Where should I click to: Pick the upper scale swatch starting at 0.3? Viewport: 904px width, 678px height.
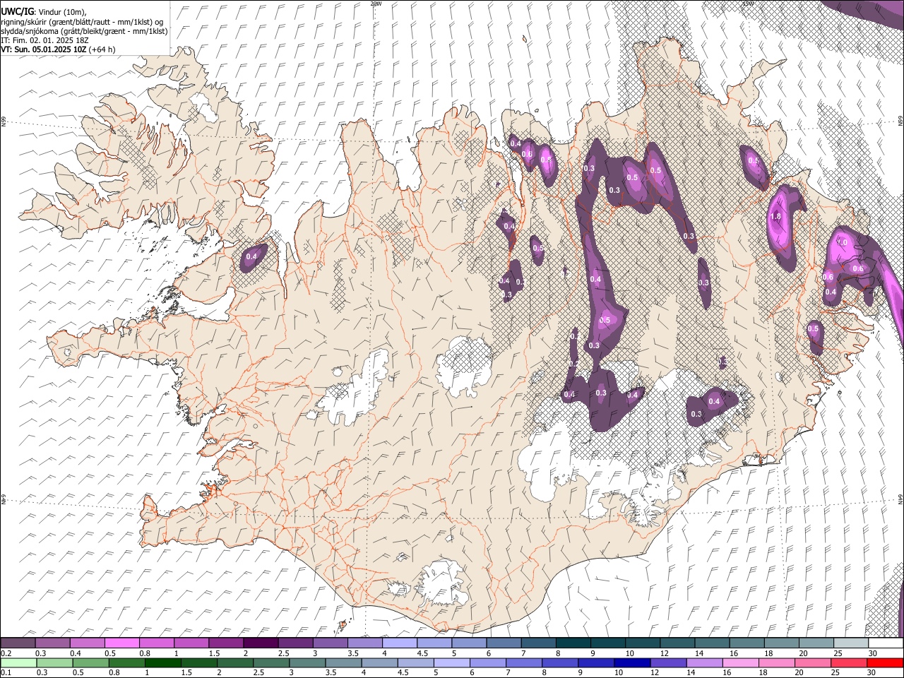pyautogui.click(x=53, y=643)
